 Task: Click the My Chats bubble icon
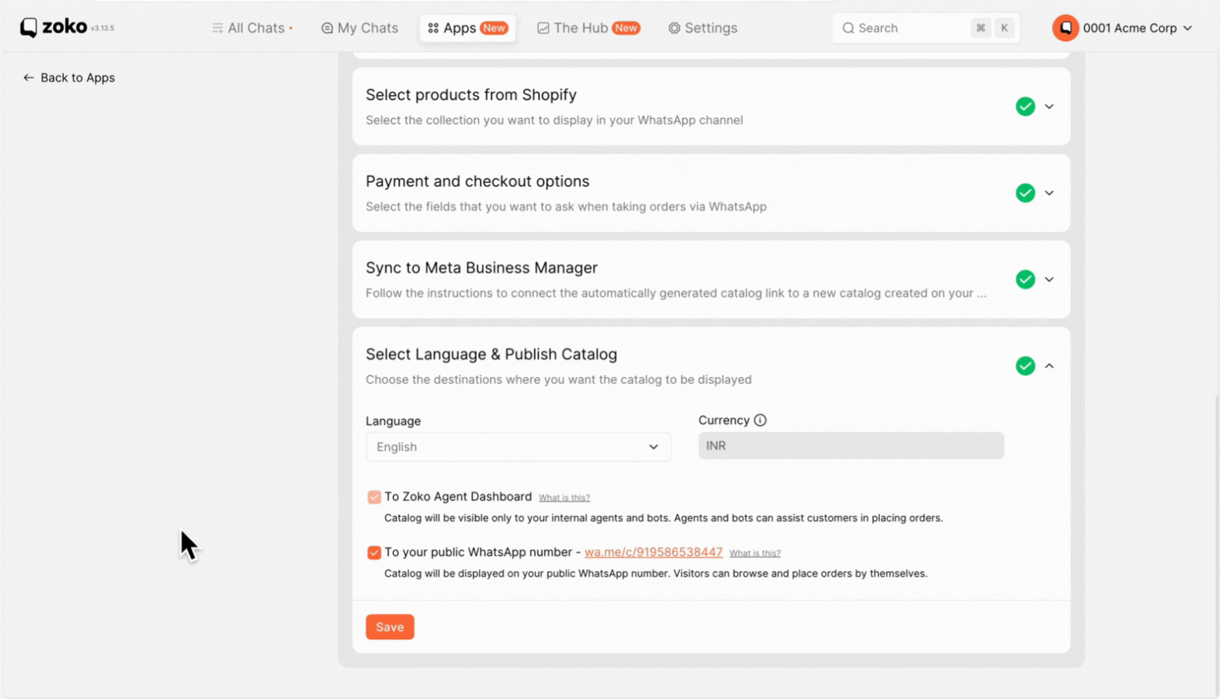(x=327, y=28)
